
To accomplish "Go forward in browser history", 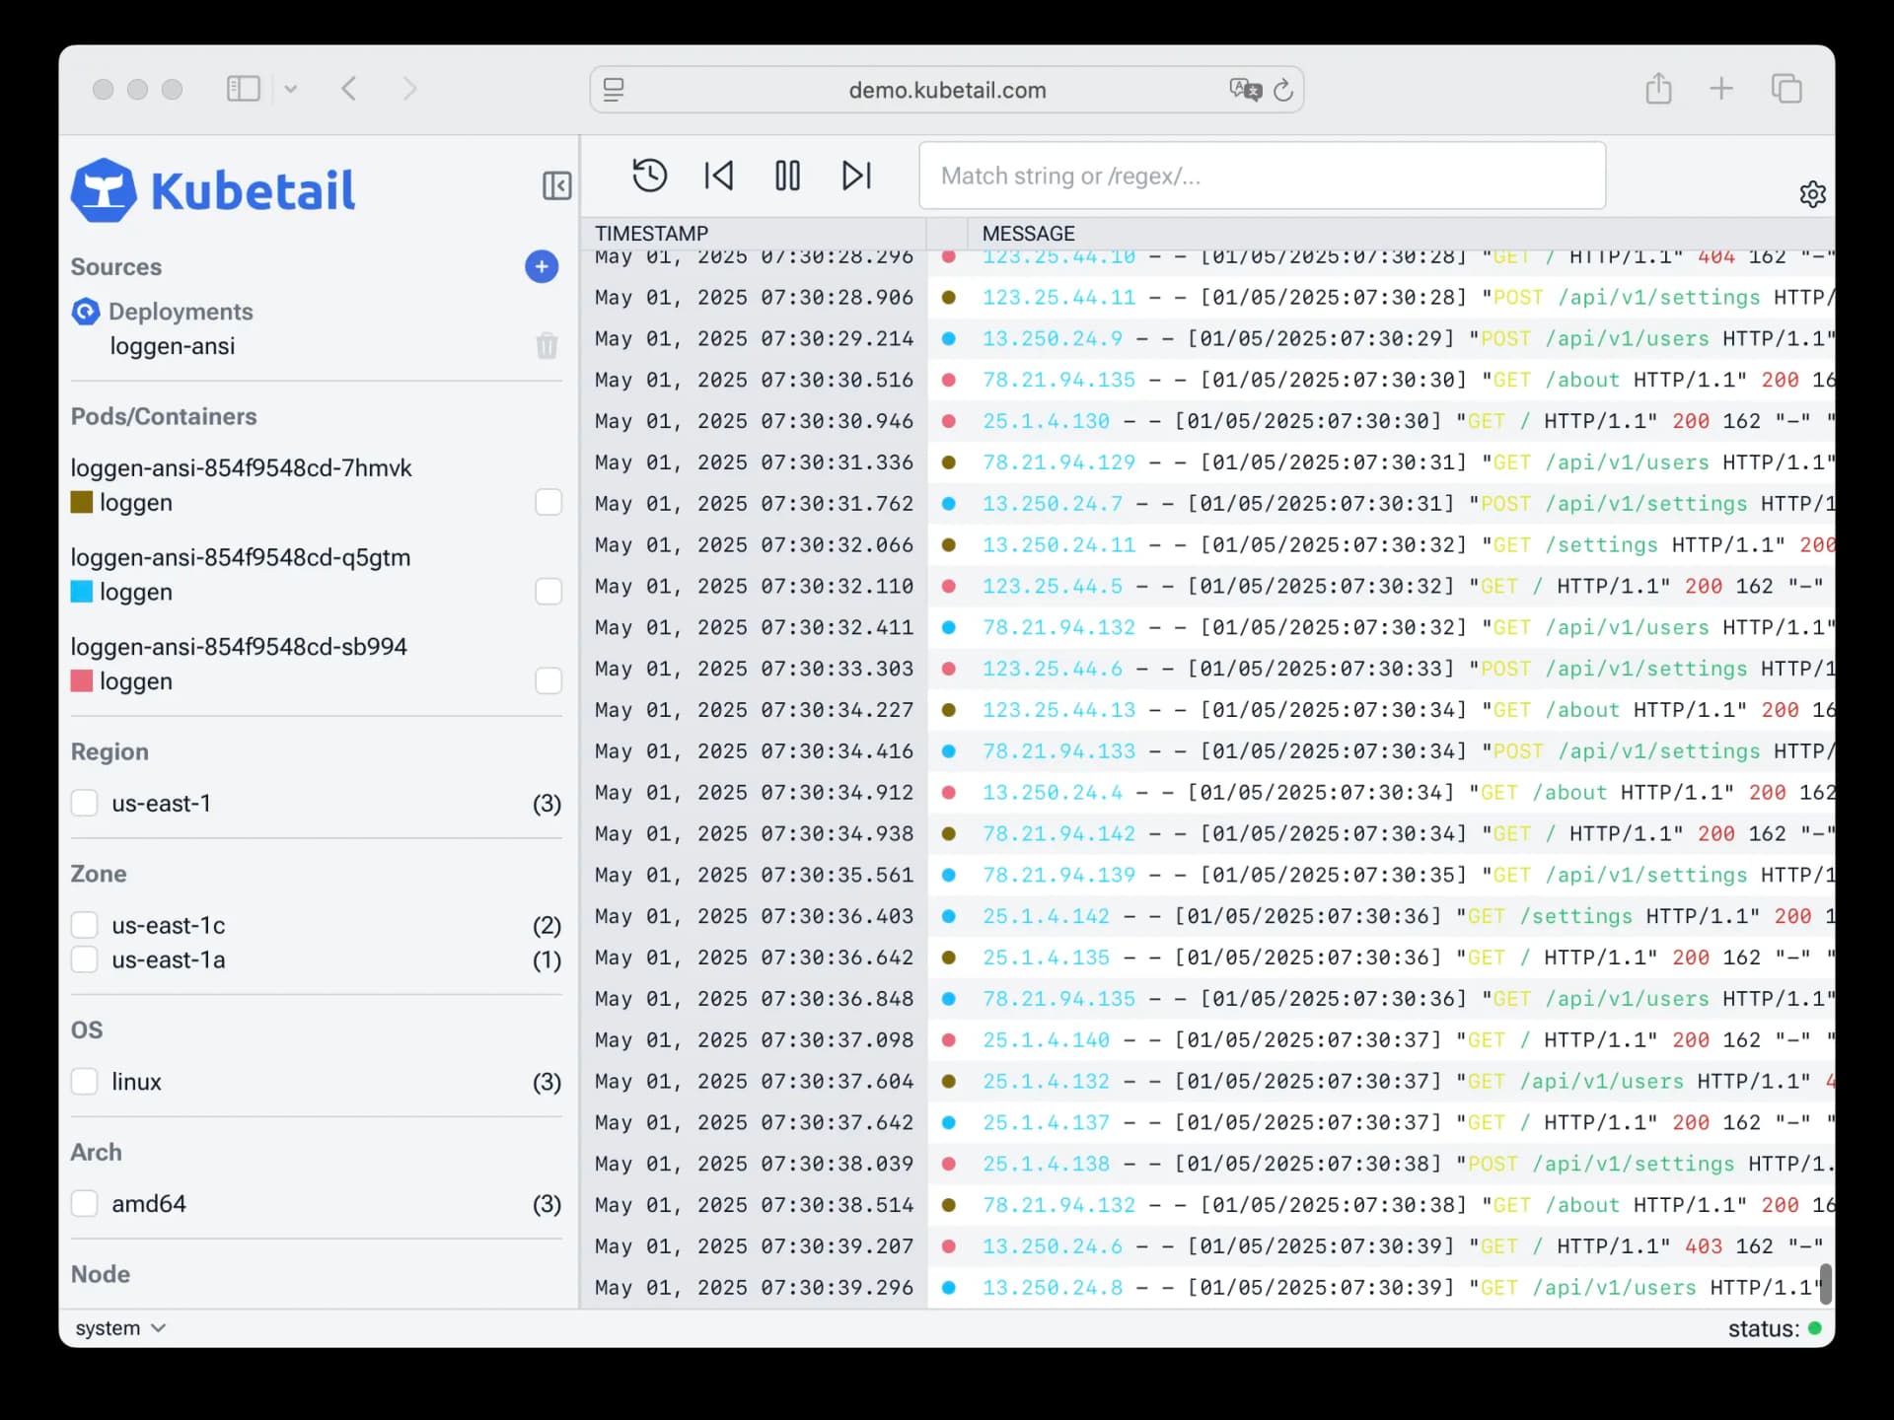I will point(410,89).
